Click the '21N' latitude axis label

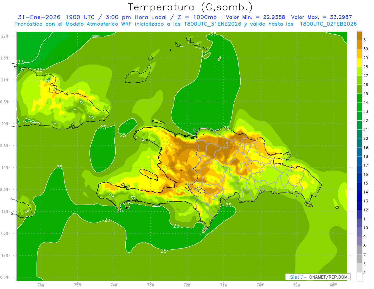tap(5, 80)
